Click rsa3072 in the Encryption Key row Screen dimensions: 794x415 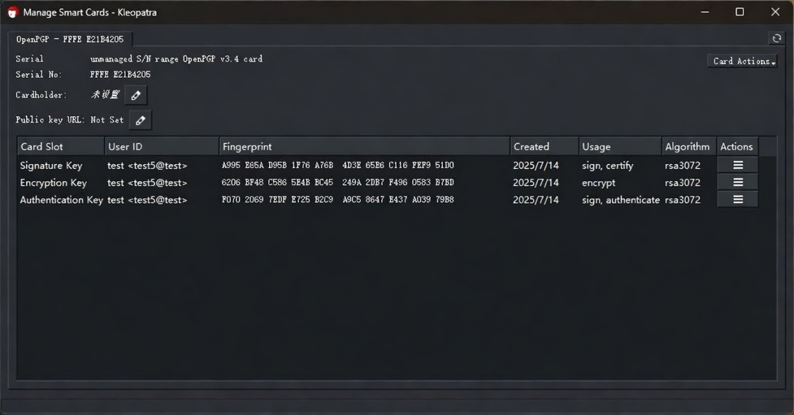pyautogui.click(x=683, y=183)
